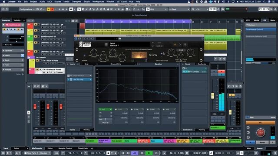Select the Split scissors tool
278x156 pixels.
click(94, 9)
